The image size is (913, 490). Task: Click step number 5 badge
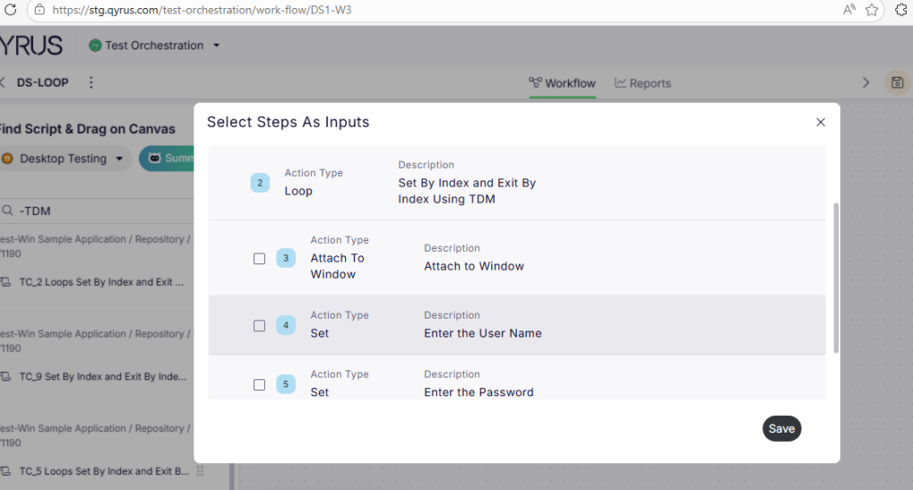point(286,384)
